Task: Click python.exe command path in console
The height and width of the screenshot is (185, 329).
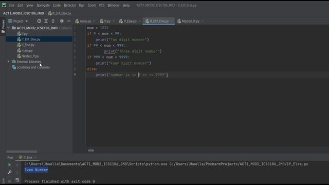Action: point(96,164)
